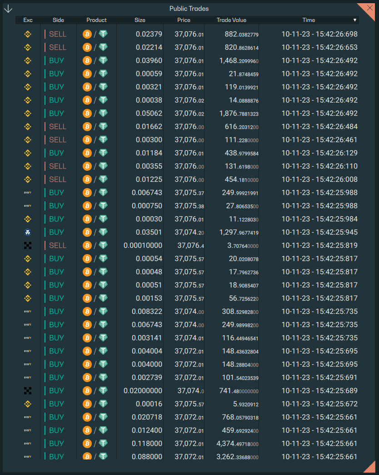The image size is (379, 475).
Task: Click Tether icon in row with size 0.00059
Action: (103, 74)
